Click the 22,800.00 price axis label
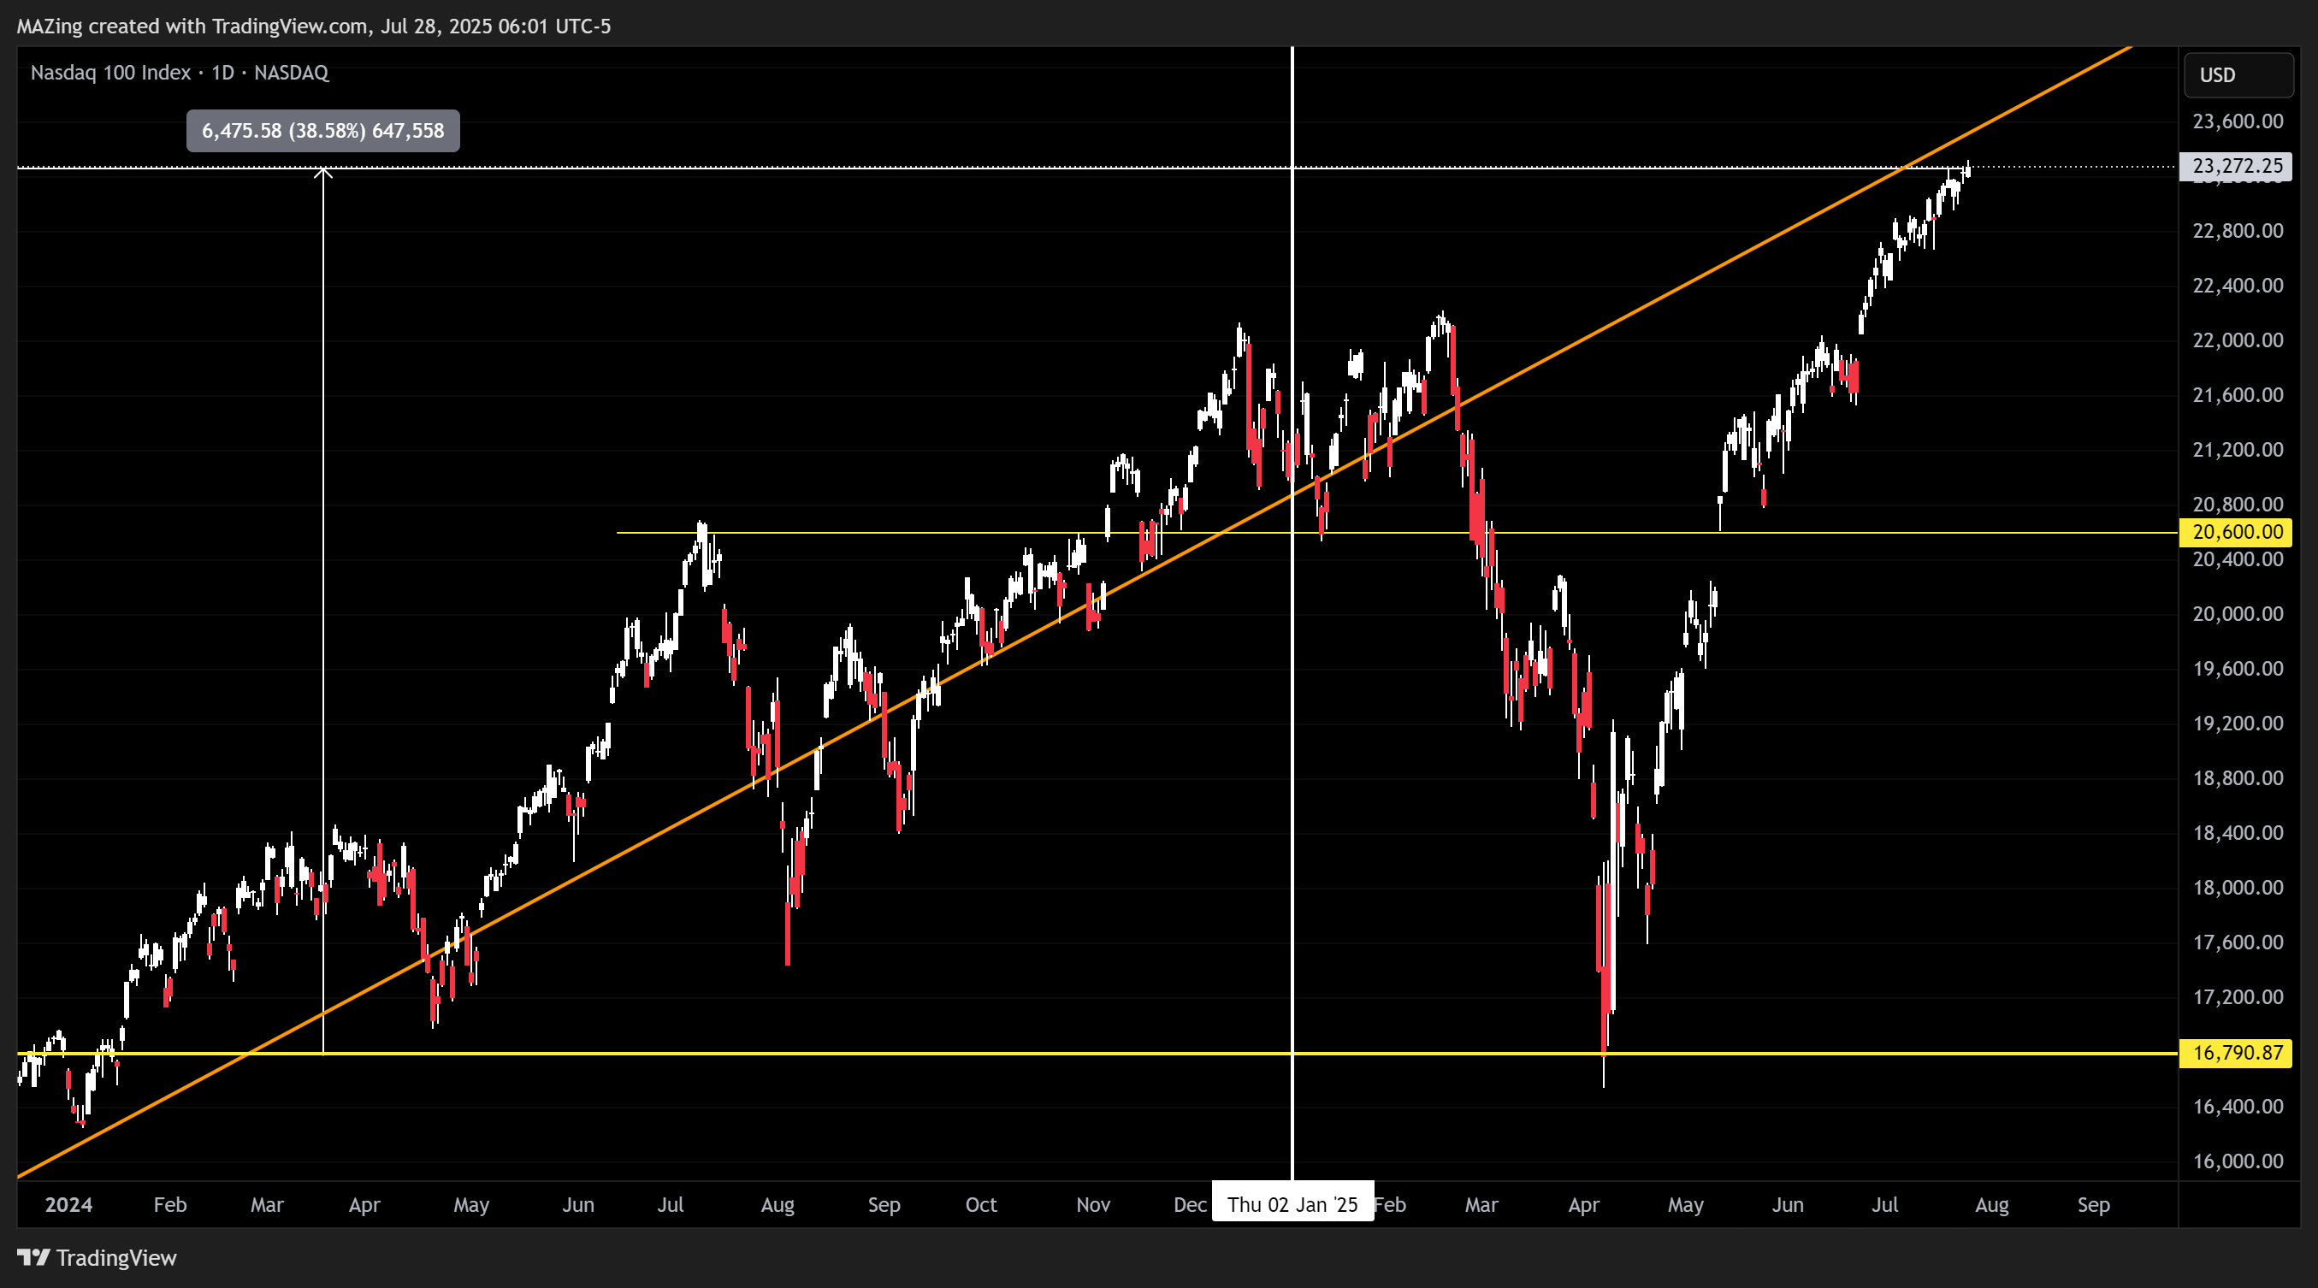 click(2238, 231)
